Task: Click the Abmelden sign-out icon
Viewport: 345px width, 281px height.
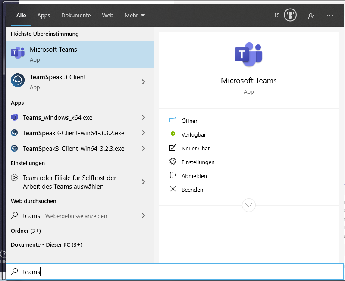Action: [x=173, y=175]
